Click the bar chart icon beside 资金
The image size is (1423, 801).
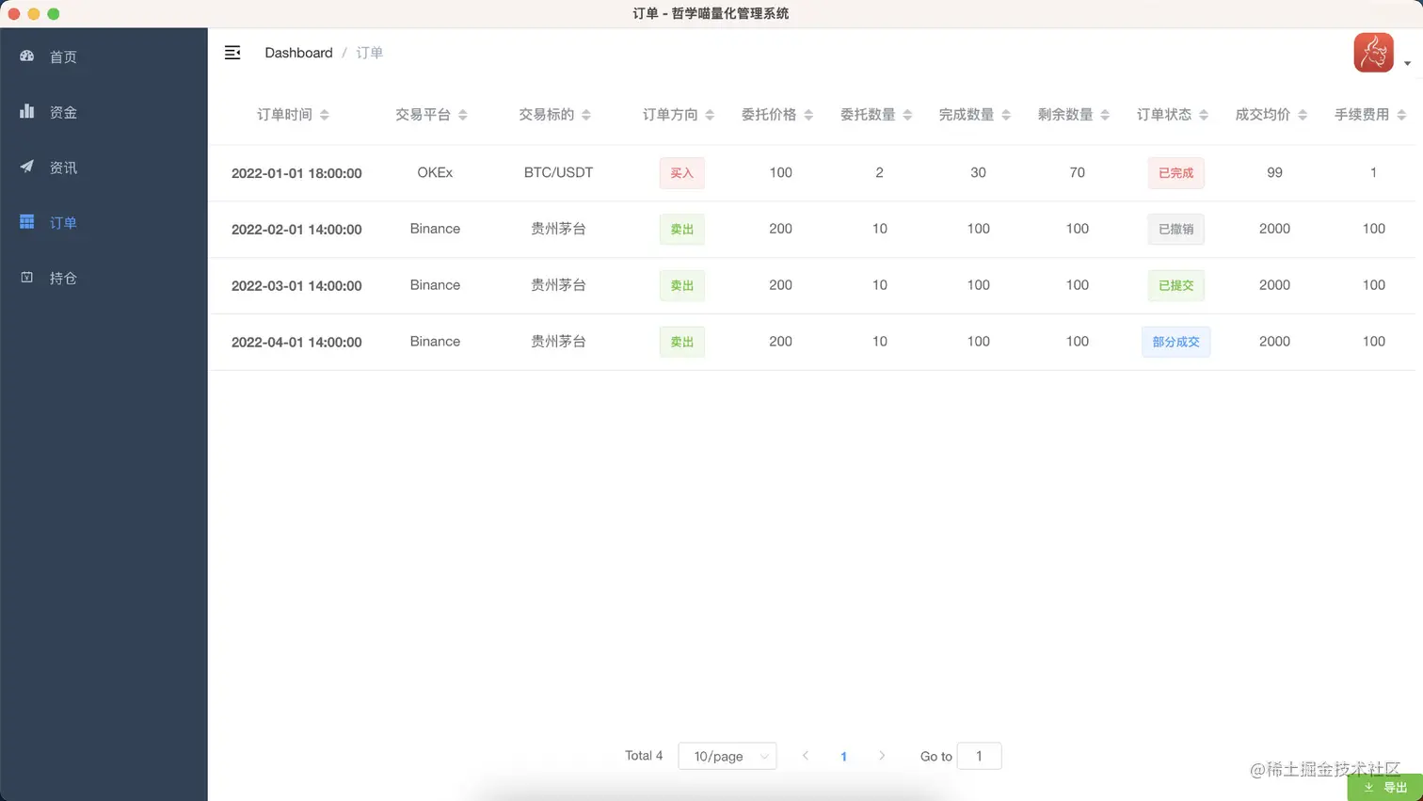click(x=26, y=111)
